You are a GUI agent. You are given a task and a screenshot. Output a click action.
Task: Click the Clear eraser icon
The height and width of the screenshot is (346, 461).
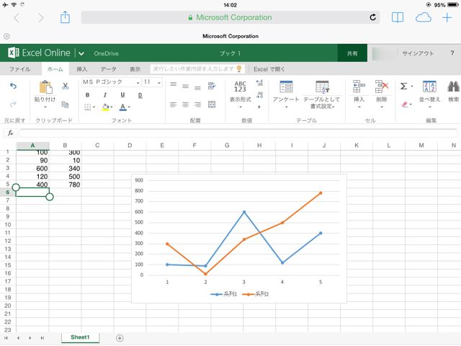405,104
